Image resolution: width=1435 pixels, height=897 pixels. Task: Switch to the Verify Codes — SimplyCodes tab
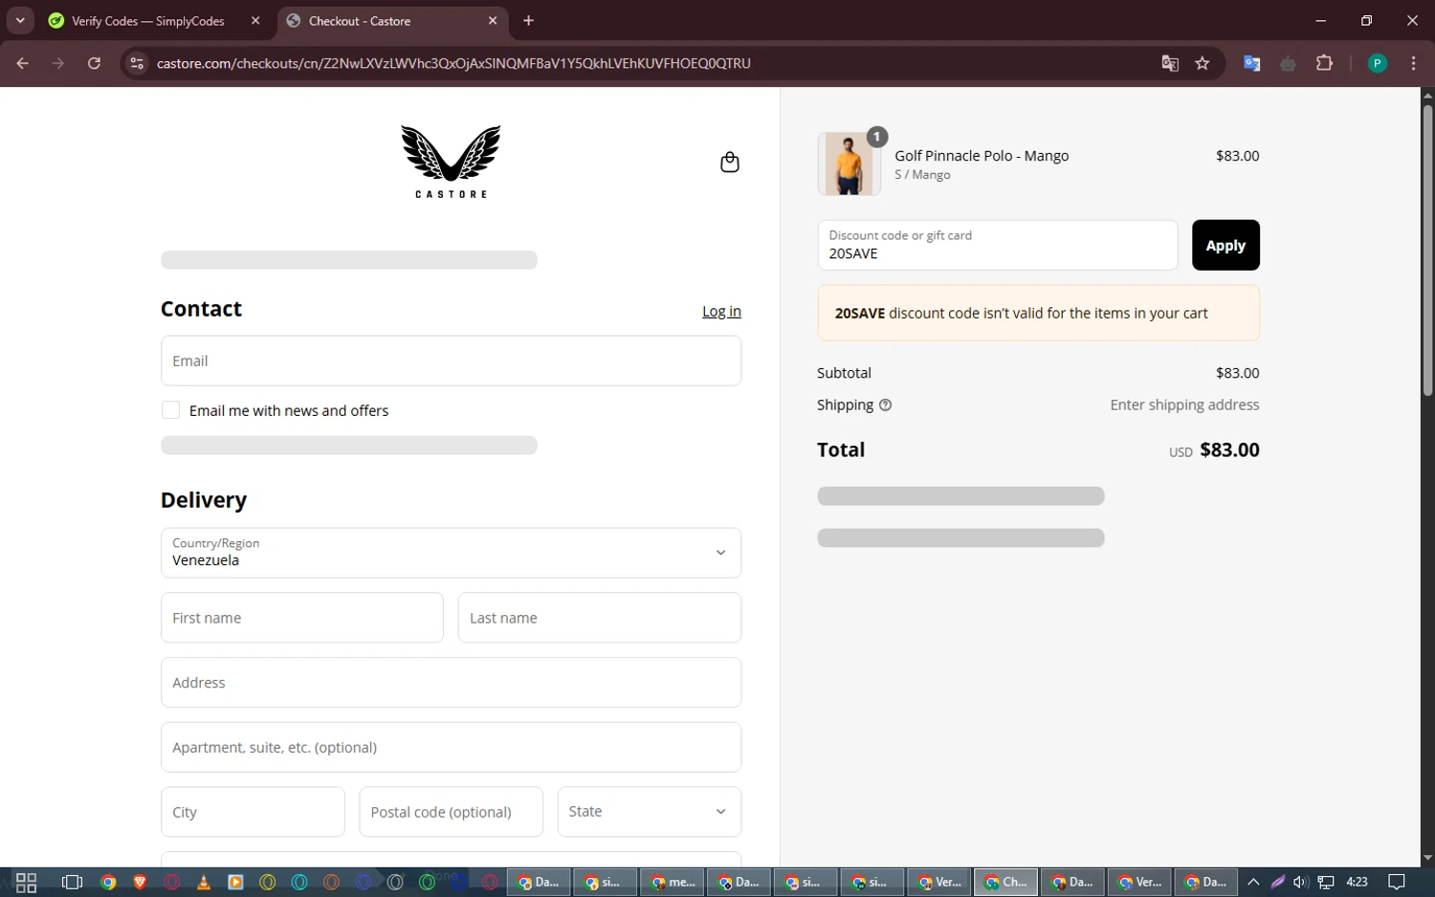[148, 21]
